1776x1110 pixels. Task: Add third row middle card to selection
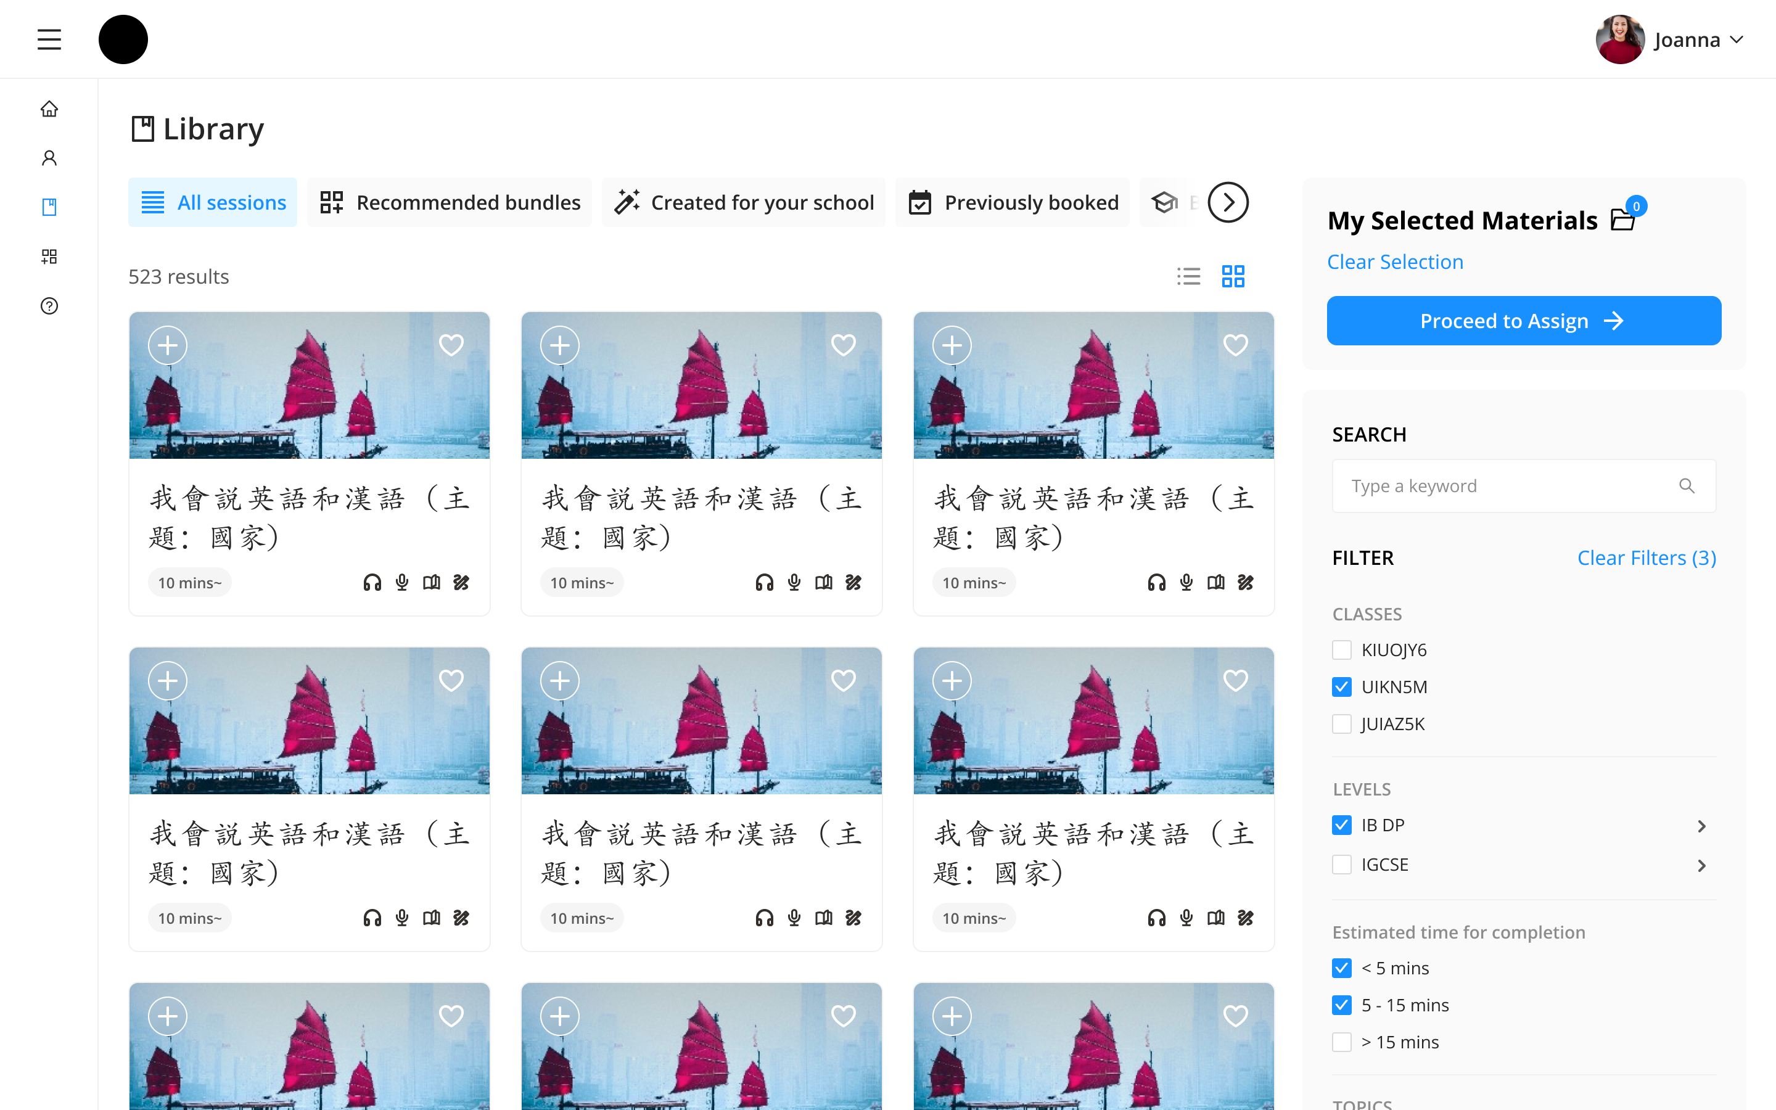point(560,1016)
